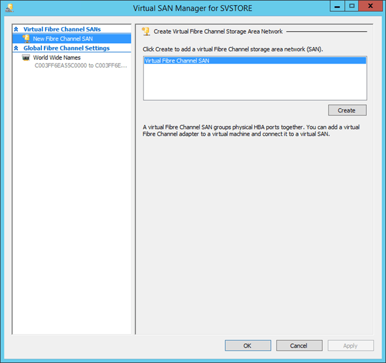
Task: Click empty area of the SAN type list box
Action: coord(254,83)
